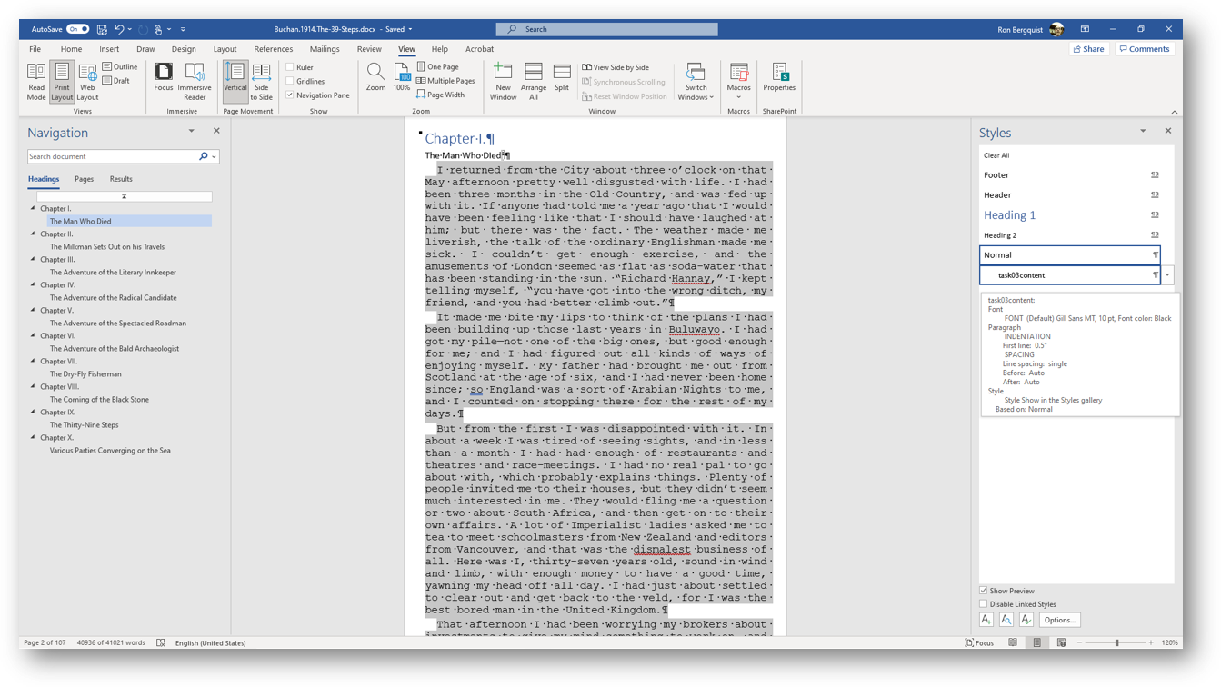Switch to Read Mode view
This screenshot has width=1221, height=687.
point(36,81)
